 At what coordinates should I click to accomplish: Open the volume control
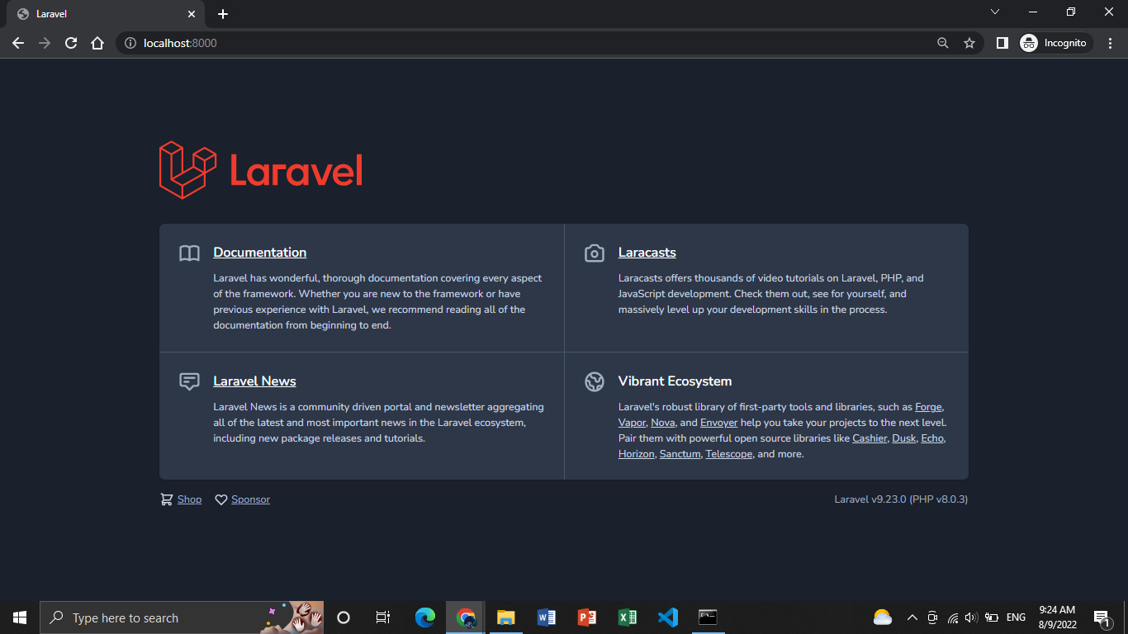point(971,617)
